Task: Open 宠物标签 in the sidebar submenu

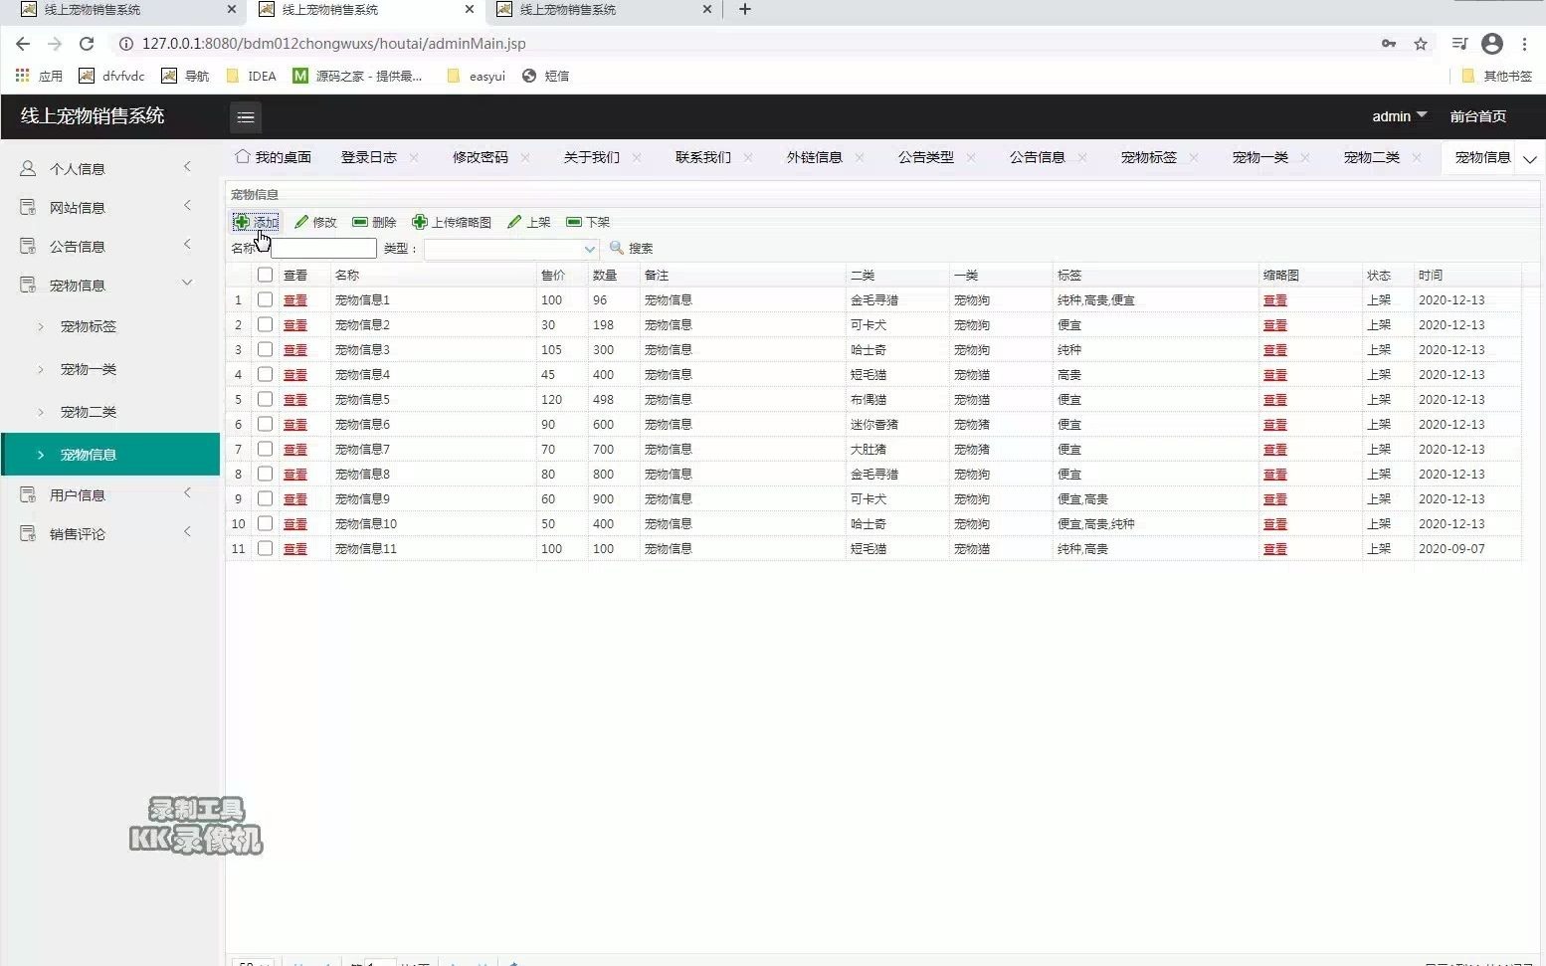Action: 89,326
